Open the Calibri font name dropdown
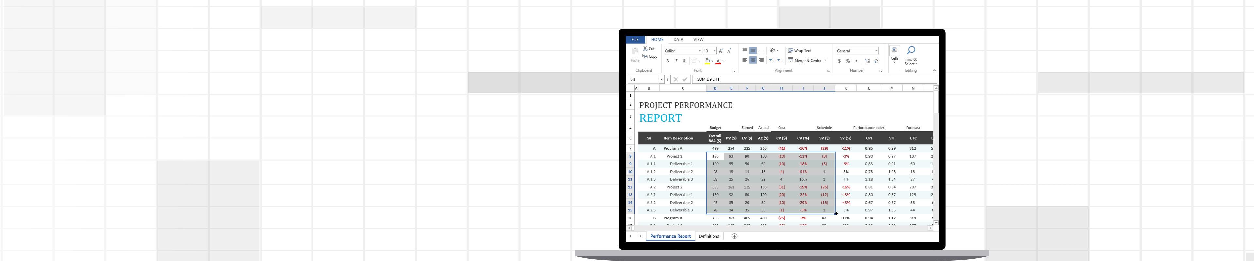The height and width of the screenshot is (261, 1254). coord(700,51)
